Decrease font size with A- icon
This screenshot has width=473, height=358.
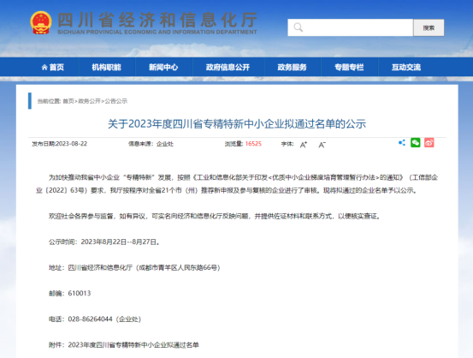322,145
